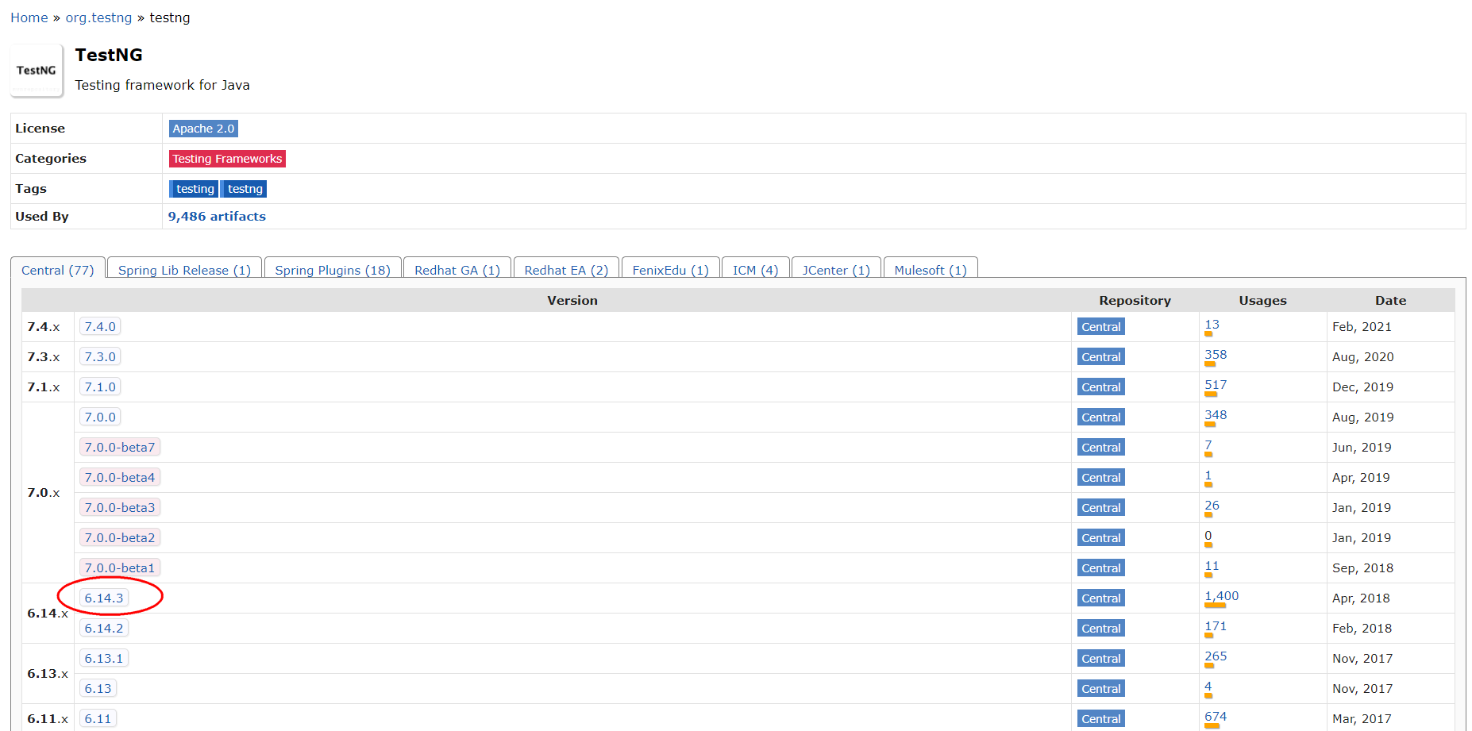Open the JCenter (1) tab
Viewport: 1472px width, 731px height.
point(836,270)
